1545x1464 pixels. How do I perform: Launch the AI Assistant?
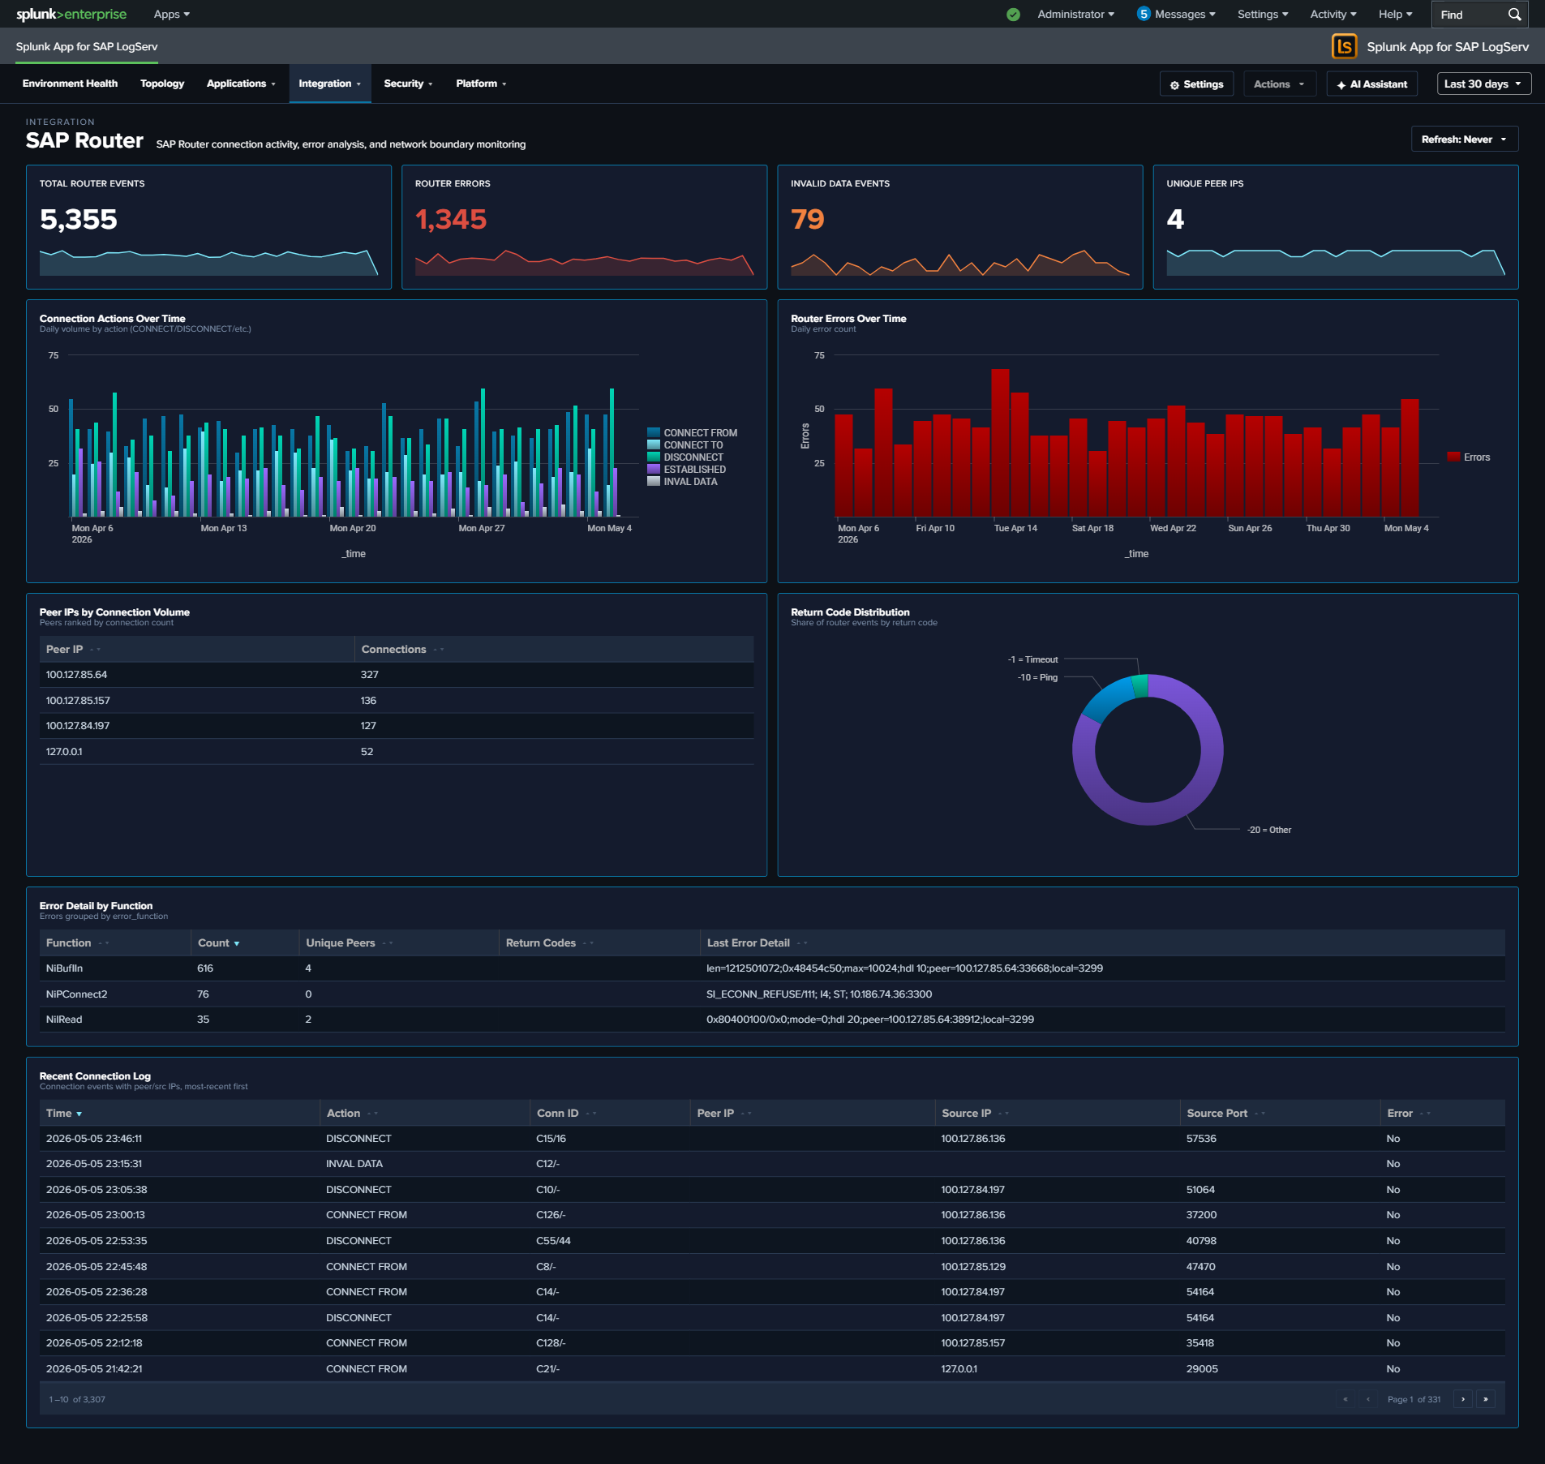(x=1372, y=84)
